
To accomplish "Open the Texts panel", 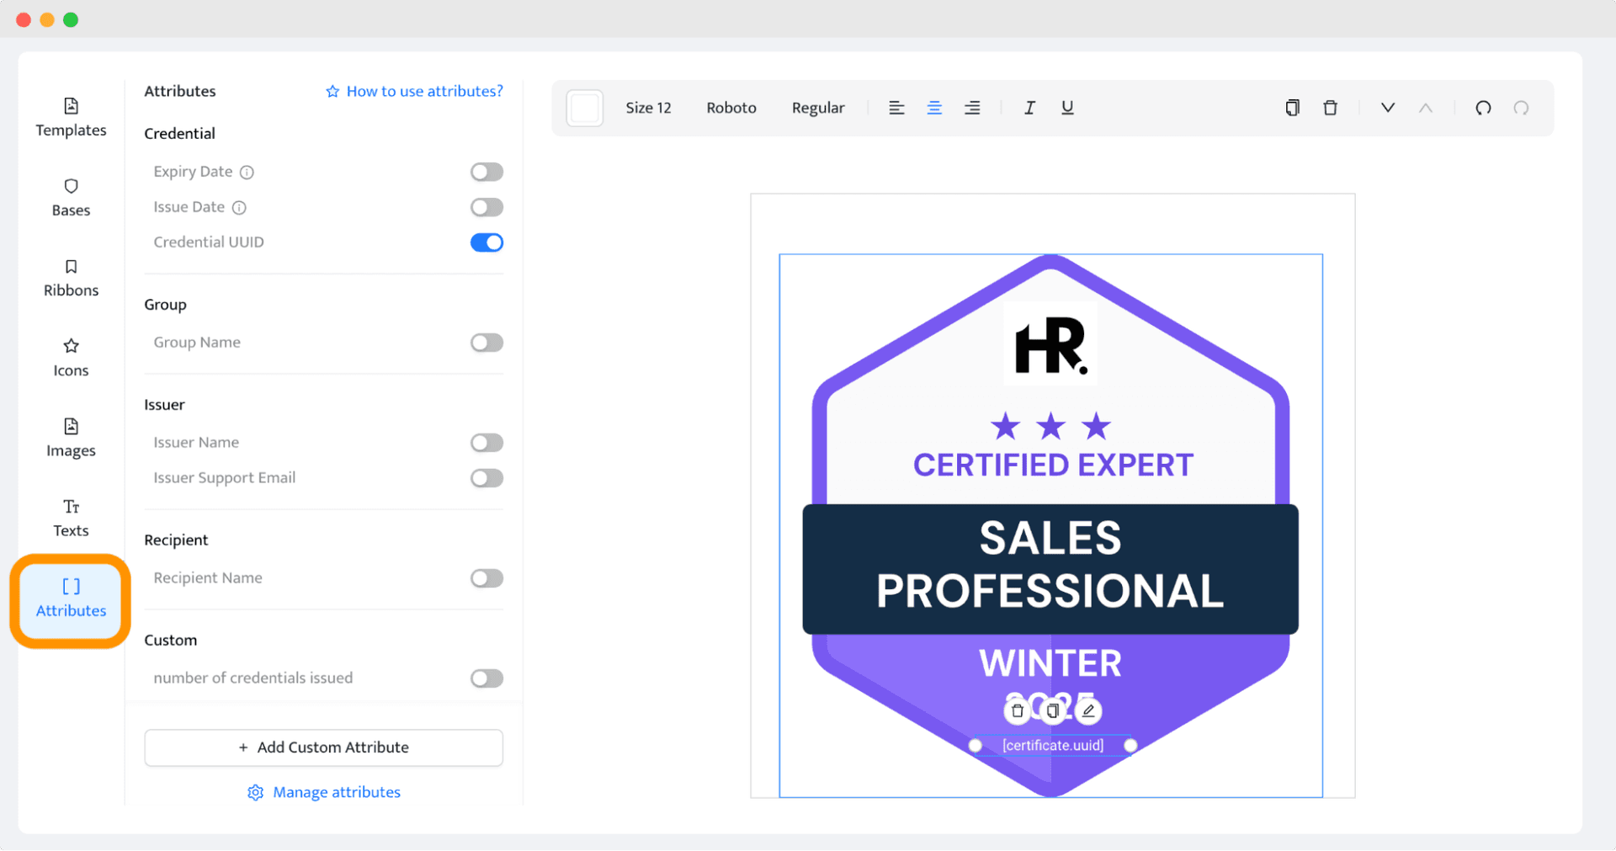I will [71, 518].
